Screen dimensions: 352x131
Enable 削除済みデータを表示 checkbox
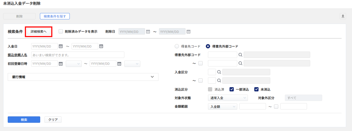tap(61, 31)
